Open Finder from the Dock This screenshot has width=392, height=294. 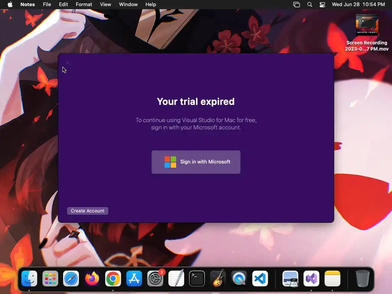[29, 279]
